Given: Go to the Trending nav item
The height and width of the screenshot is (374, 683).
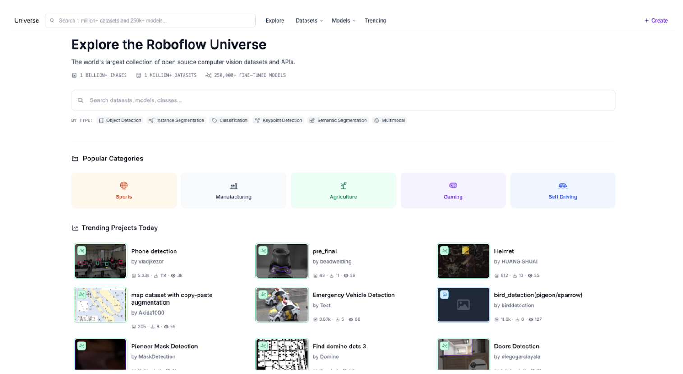Looking at the screenshot, I should [375, 21].
